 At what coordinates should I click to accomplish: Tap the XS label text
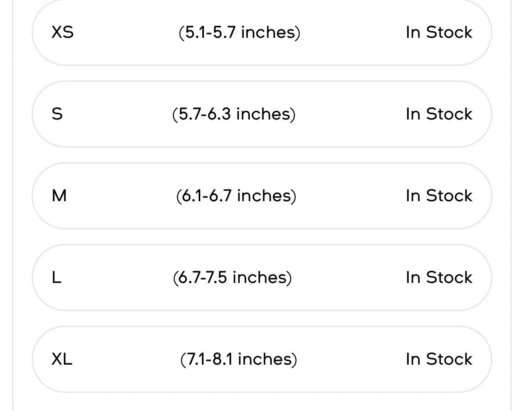pyautogui.click(x=63, y=32)
